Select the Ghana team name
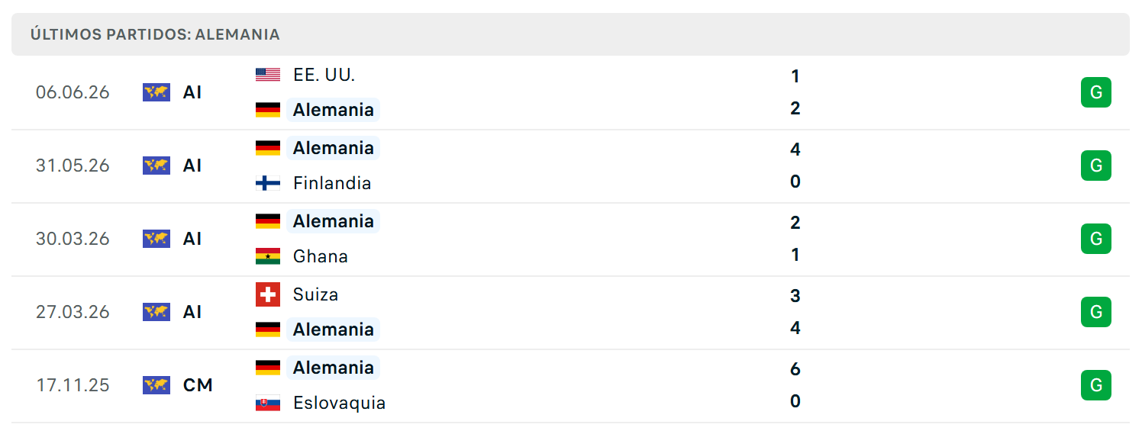1142x434 pixels. coord(321,256)
